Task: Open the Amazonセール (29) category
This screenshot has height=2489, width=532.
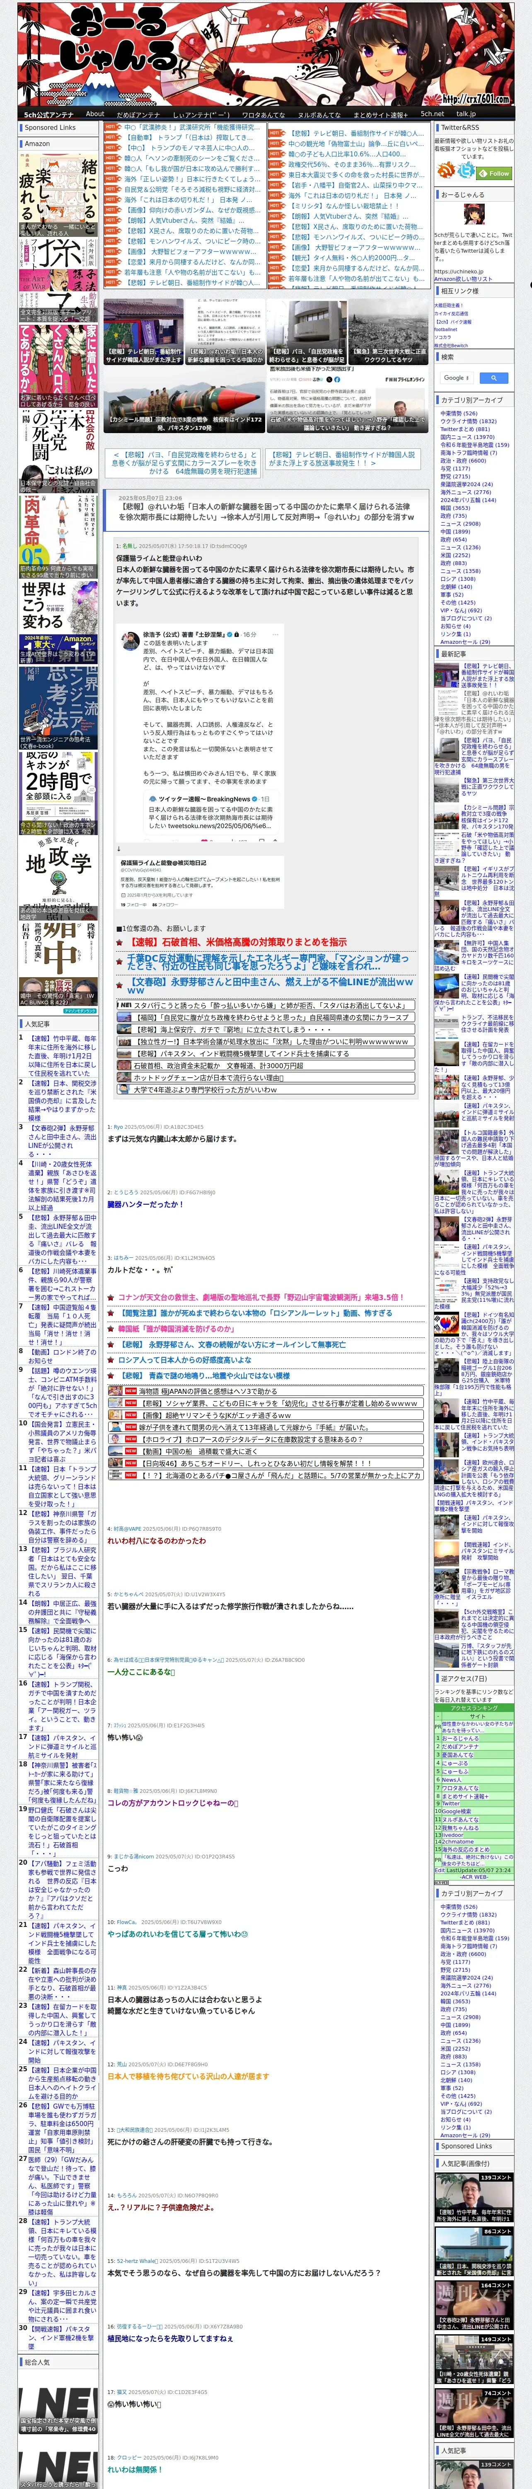Action: tap(465, 642)
